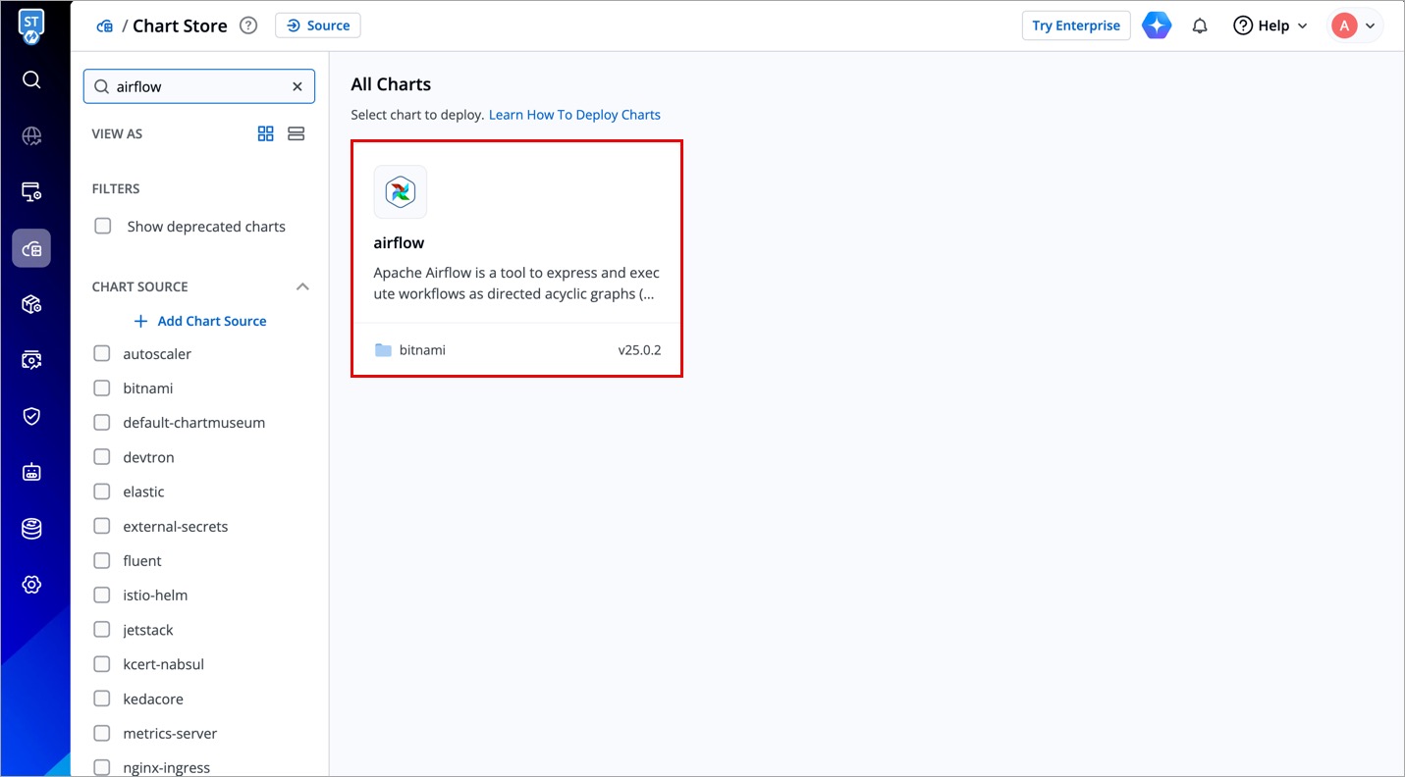Click the notifications bell icon
The width and height of the screenshot is (1405, 777).
tap(1199, 26)
